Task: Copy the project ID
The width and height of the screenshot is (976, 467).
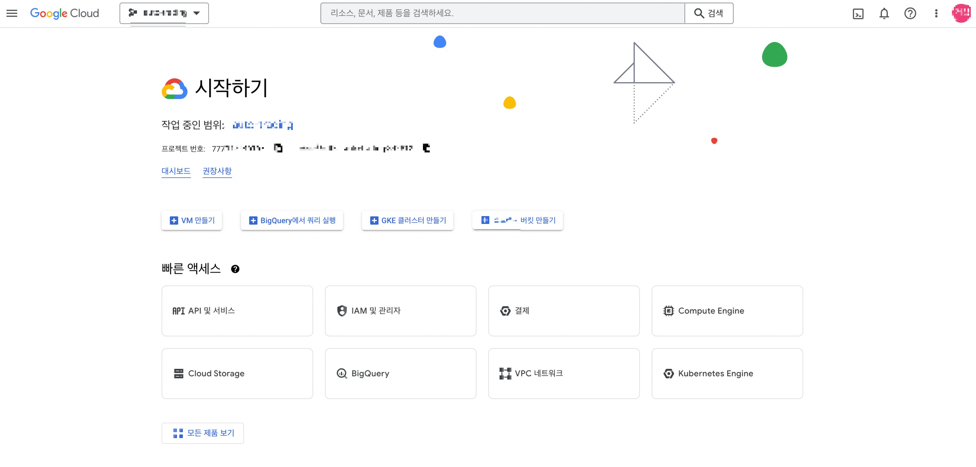Action: (426, 148)
